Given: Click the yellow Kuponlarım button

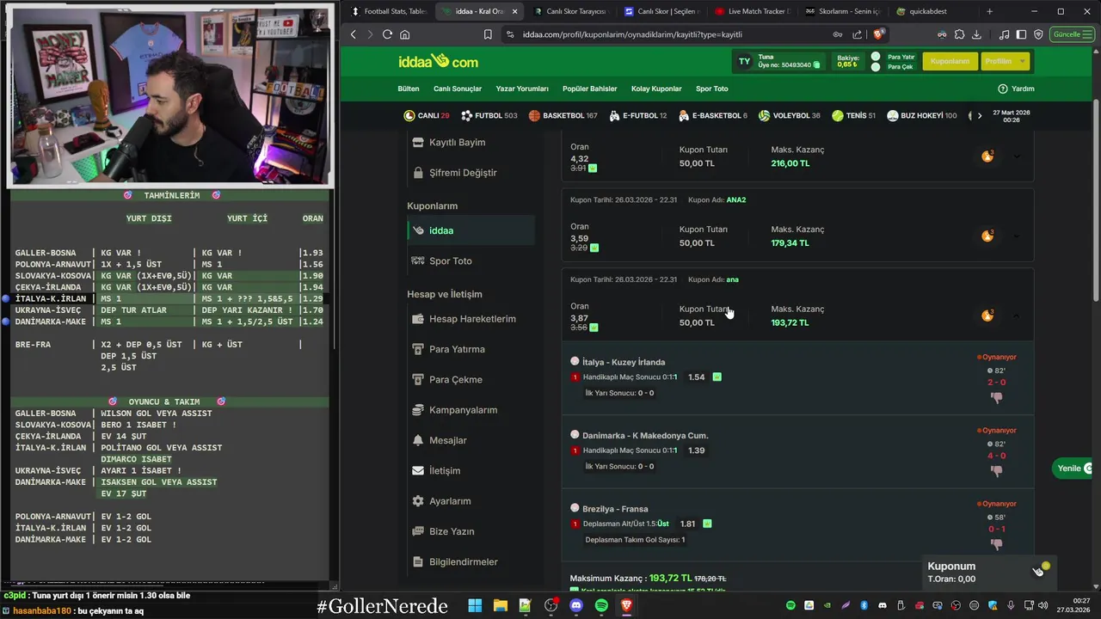Looking at the screenshot, I should [950, 61].
